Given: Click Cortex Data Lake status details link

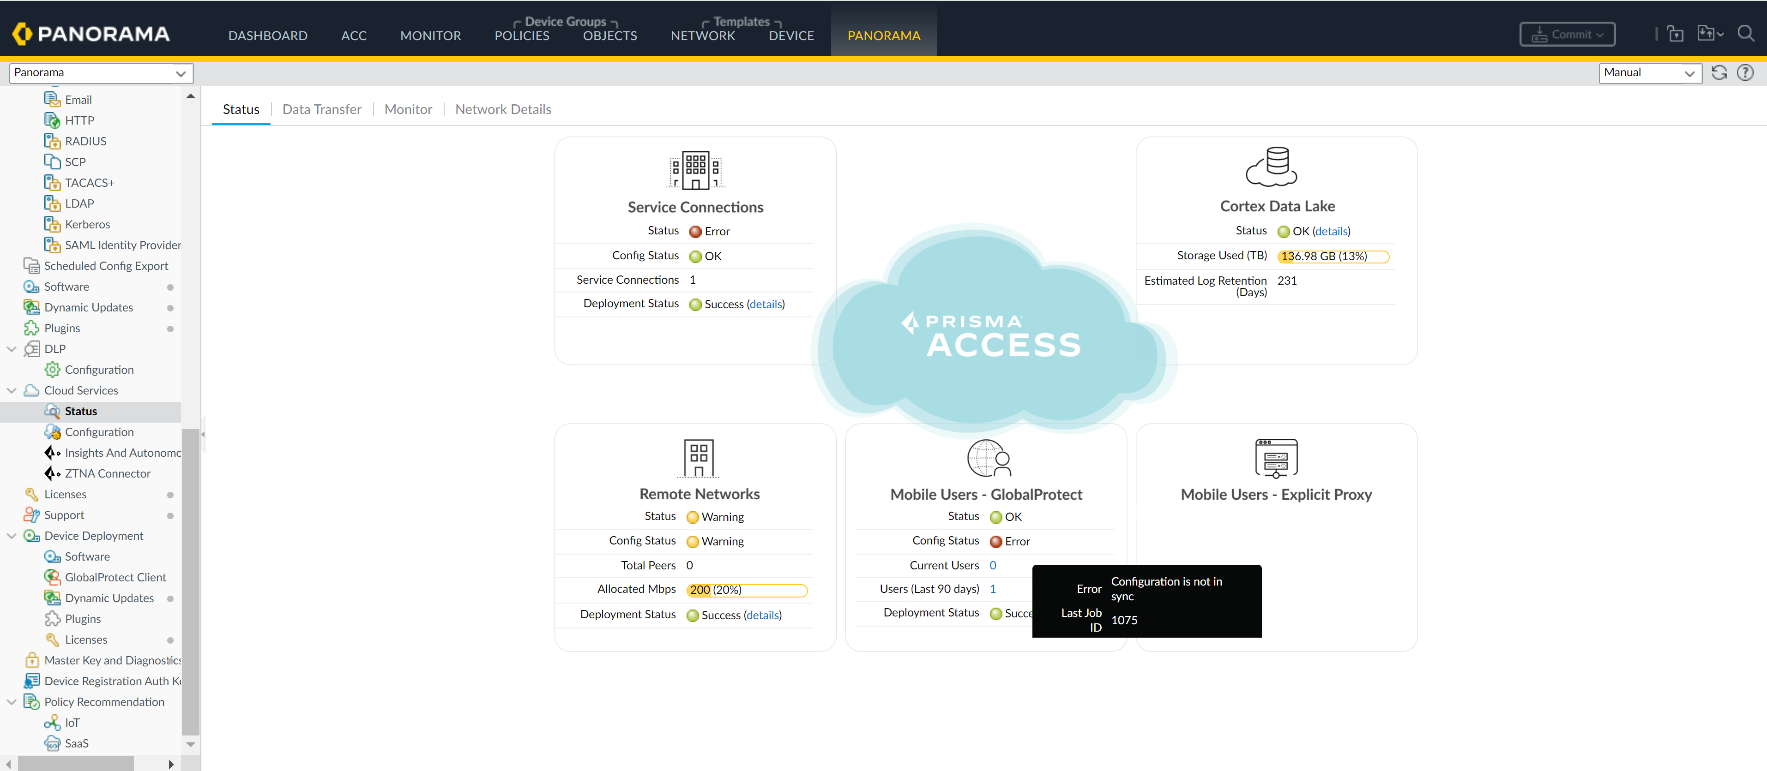Looking at the screenshot, I should (x=1331, y=232).
